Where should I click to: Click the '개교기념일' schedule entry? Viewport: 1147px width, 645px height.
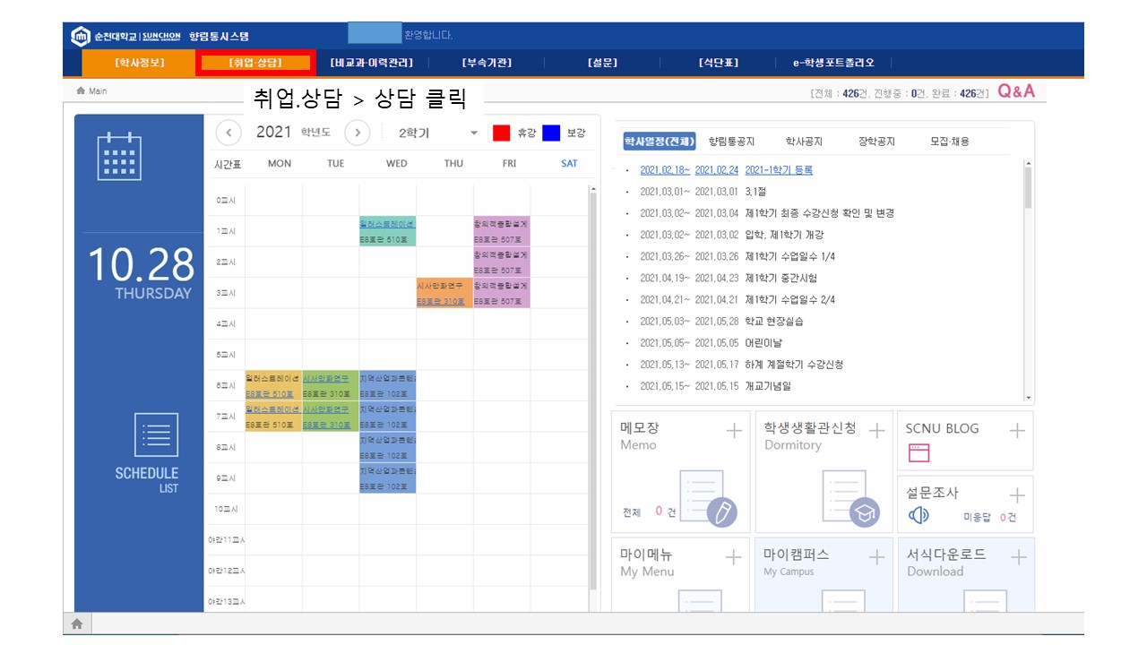(x=768, y=386)
